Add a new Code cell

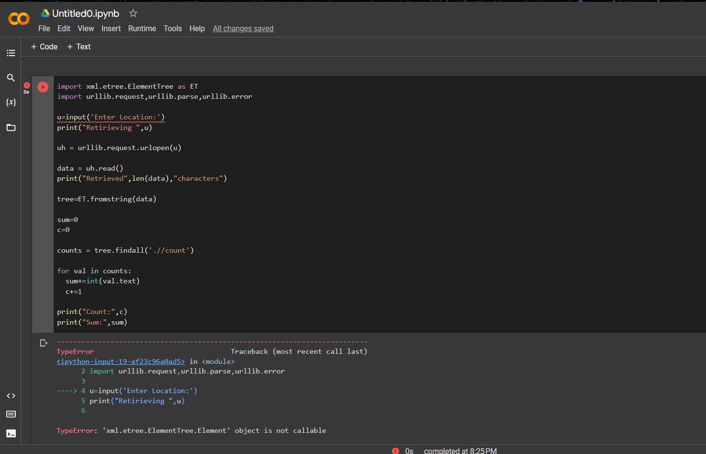44,47
